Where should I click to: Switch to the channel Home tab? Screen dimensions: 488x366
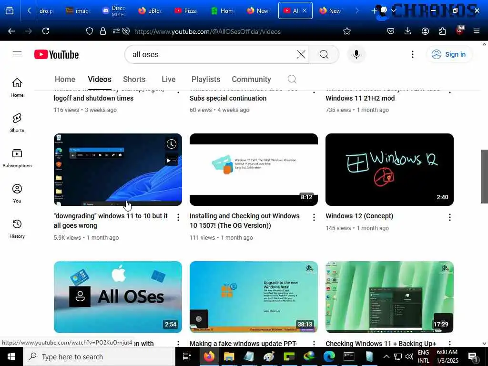(65, 80)
